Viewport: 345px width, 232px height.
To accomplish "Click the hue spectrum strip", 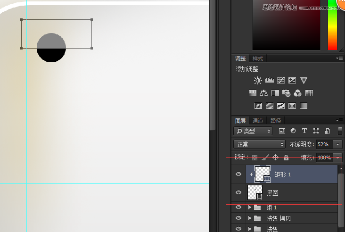I will pos(332,25).
